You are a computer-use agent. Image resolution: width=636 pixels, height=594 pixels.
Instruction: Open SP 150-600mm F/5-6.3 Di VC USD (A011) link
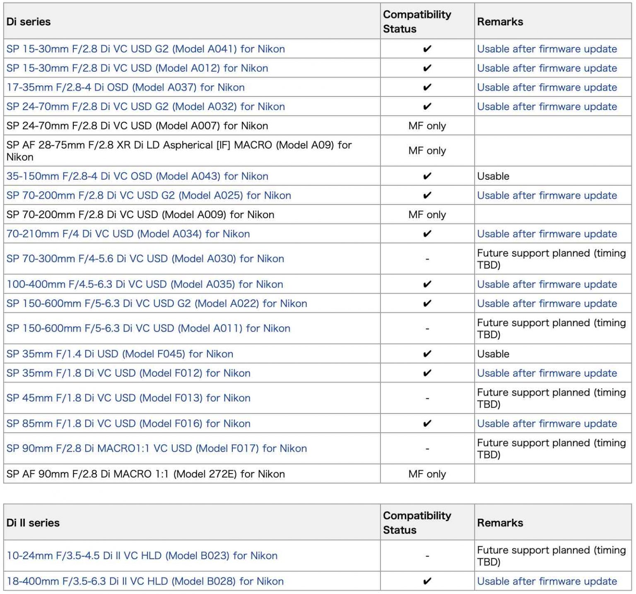coord(148,328)
